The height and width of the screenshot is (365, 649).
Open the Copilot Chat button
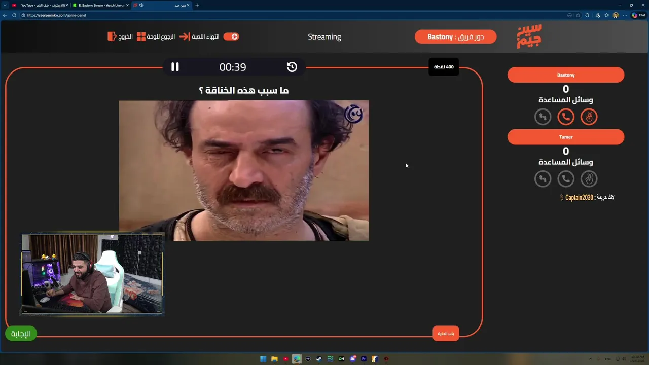click(x=638, y=15)
